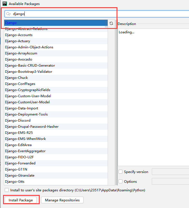The image size is (189, 208).
Task: Select Django-Actuary package
Action: pyautogui.click(x=56, y=41)
